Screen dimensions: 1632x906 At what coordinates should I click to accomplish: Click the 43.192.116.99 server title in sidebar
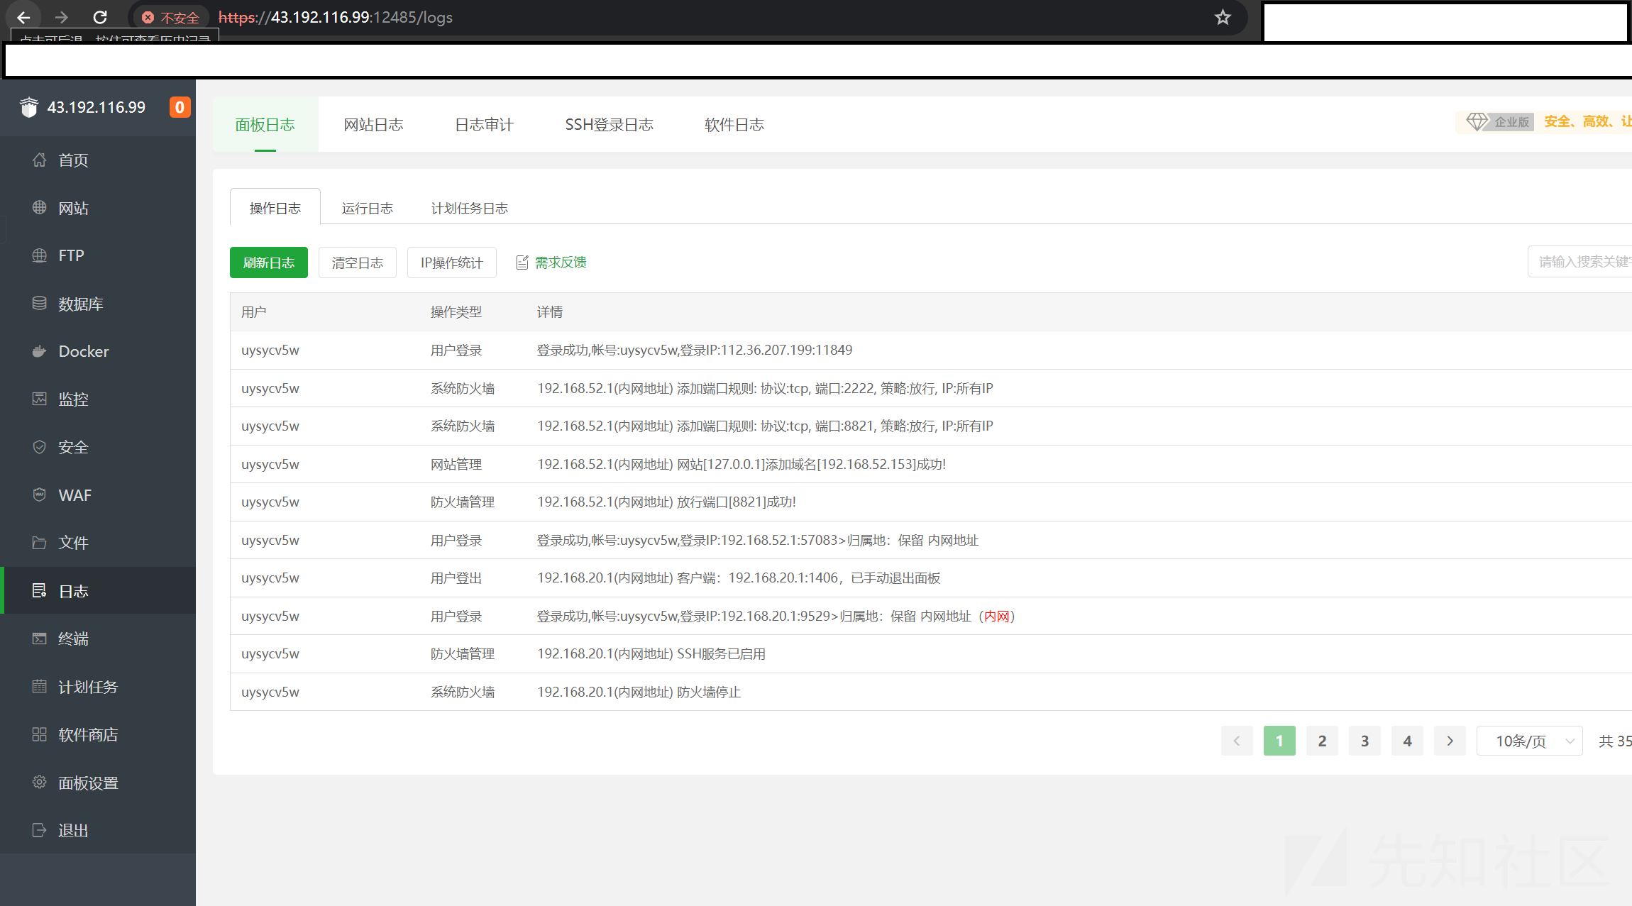(97, 107)
